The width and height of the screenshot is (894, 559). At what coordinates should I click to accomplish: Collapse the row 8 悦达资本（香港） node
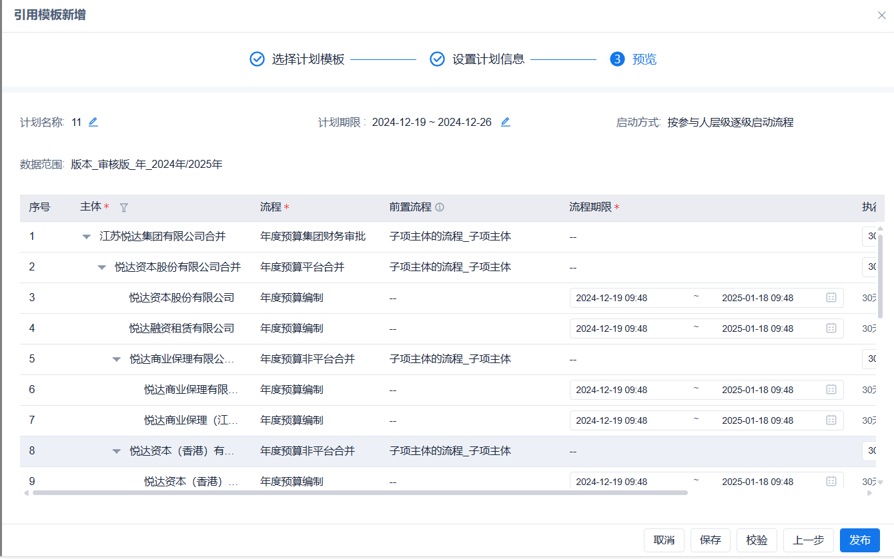coord(117,451)
